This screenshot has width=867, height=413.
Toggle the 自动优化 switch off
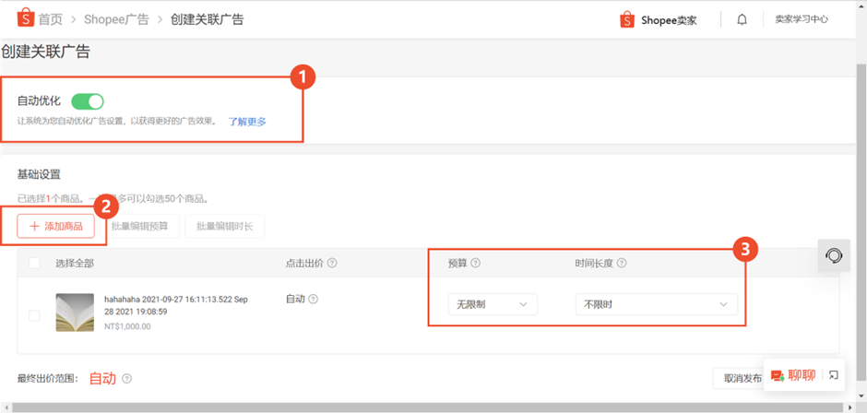point(88,101)
